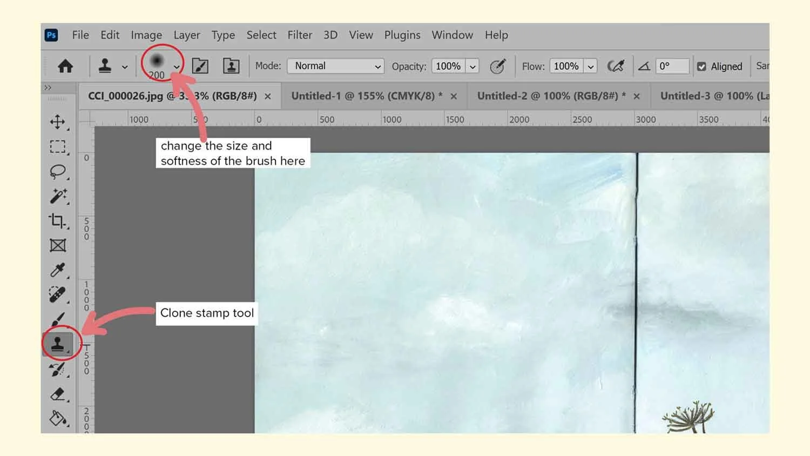Click the brush angle 0° input field

pyautogui.click(x=671, y=66)
